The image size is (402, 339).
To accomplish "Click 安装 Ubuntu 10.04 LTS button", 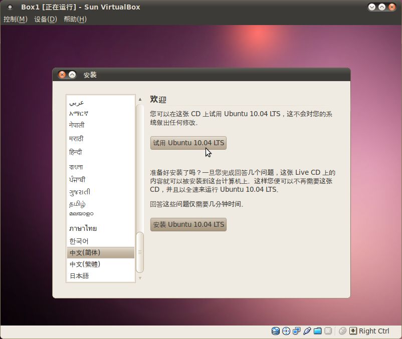I will [x=188, y=224].
